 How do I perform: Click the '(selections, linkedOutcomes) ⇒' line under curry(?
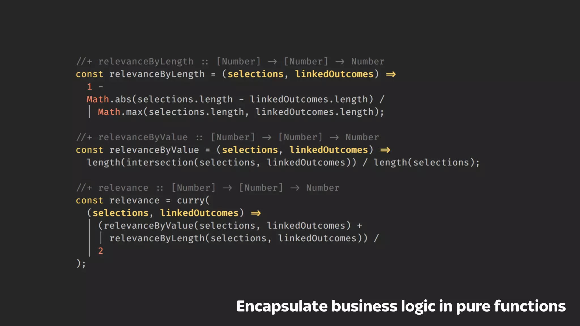[x=174, y=213]
